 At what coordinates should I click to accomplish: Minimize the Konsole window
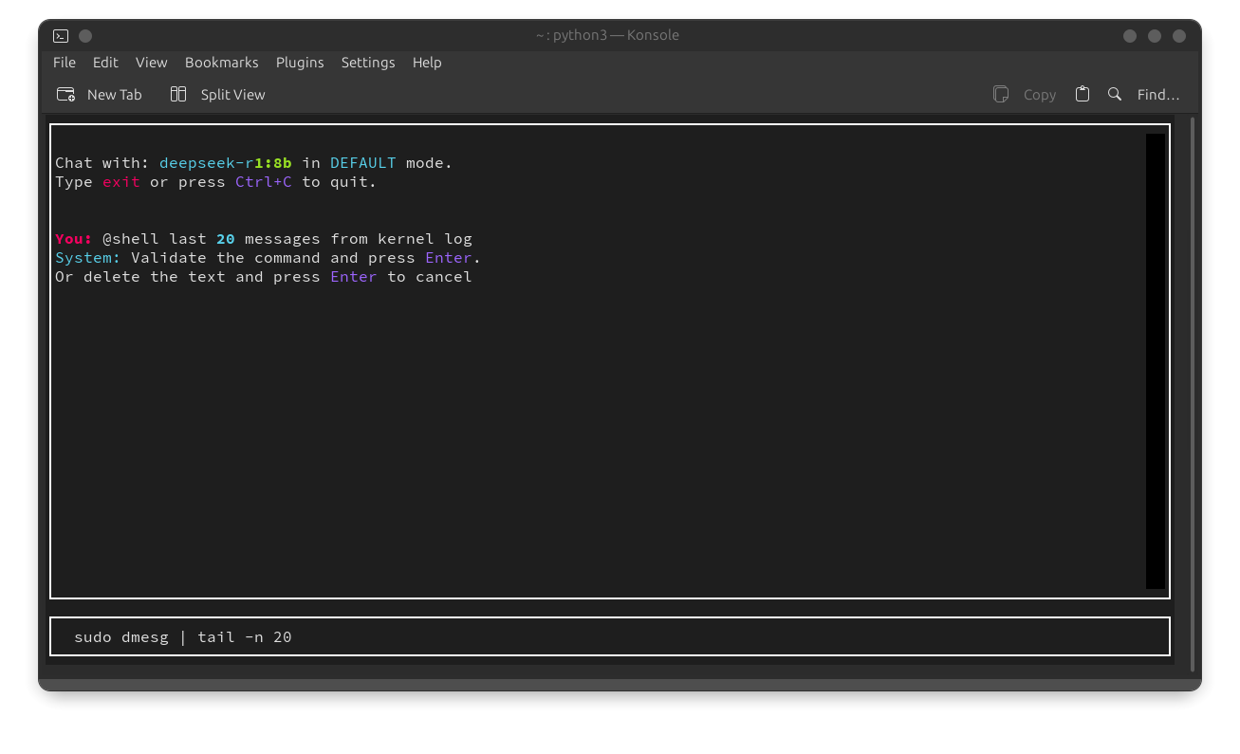click(x=1130, y=36)
